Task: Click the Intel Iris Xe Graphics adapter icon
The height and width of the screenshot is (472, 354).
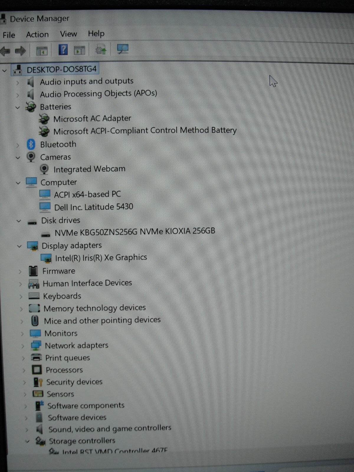Action: pyautogui.click(x=46, y=258)
